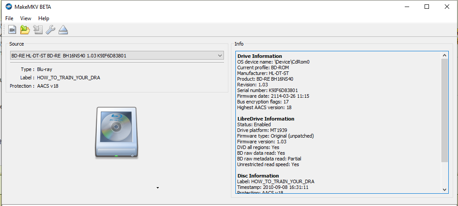
Task: Click the 'Protection : AACS v18' Source text
Action: pyautogui.click(x=34, y=86)
